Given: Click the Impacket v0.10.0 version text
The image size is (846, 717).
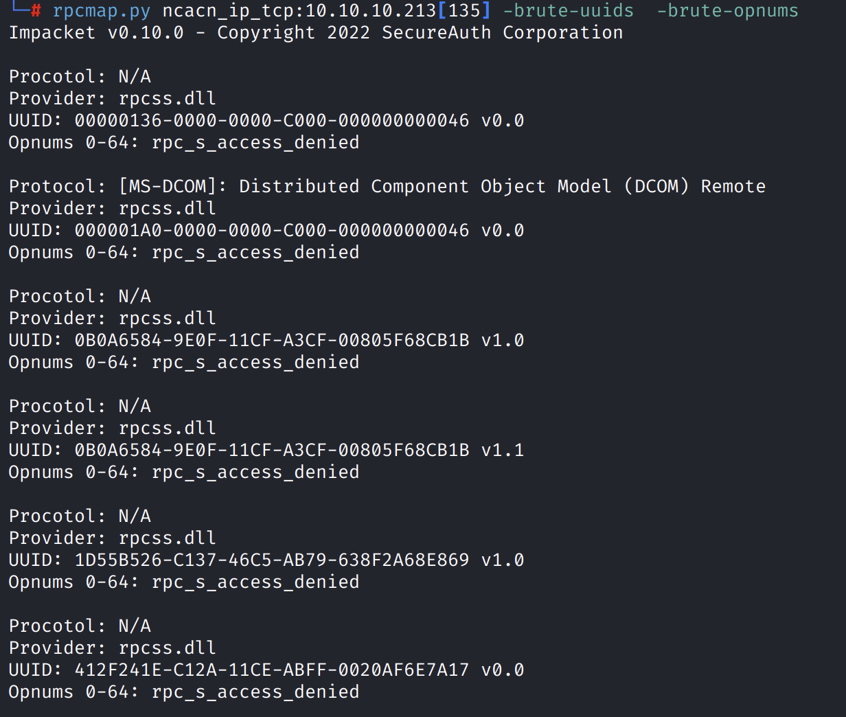Looking at the screenshot, I should pos(96,33).
